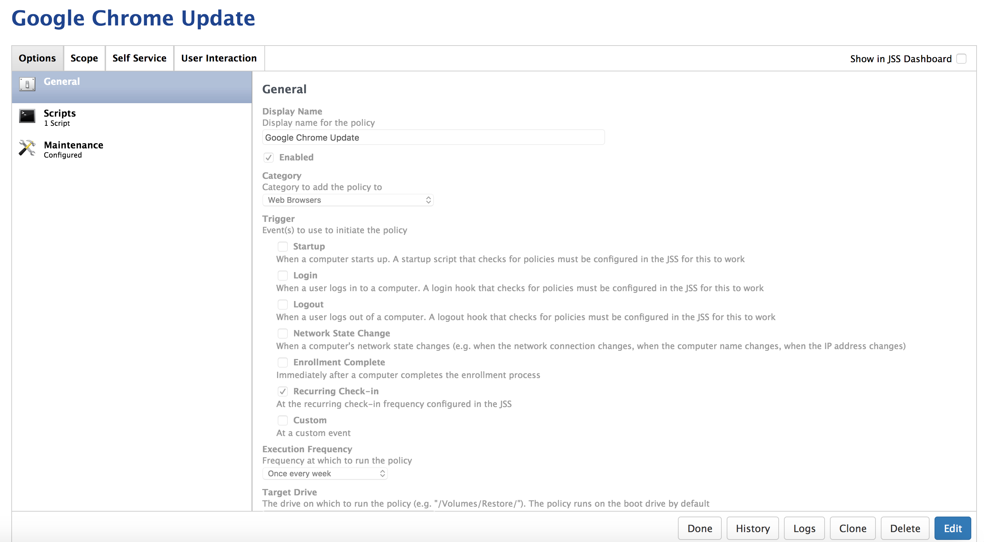
Task: Enable Show in JSS Dashboard checkbox
Action: pyautogui.click(x=961, y=59)
